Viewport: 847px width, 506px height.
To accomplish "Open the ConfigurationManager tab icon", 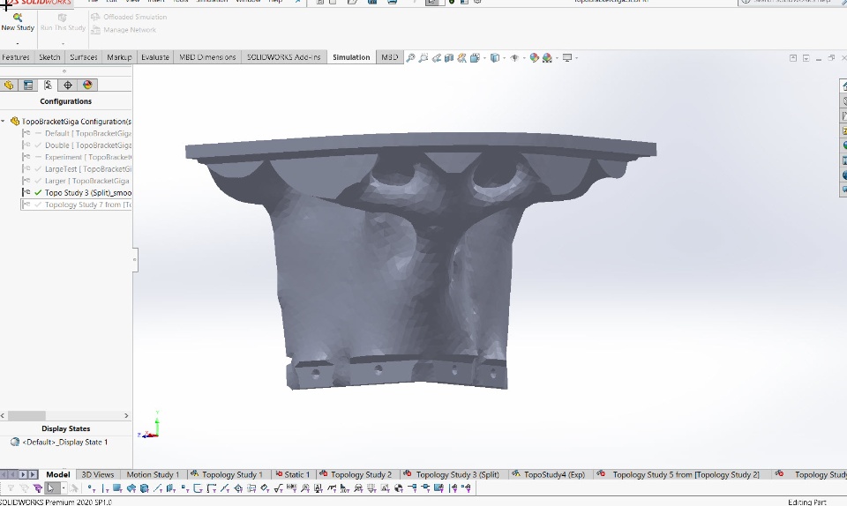I will pyautogui.click(x=48, y=85).
